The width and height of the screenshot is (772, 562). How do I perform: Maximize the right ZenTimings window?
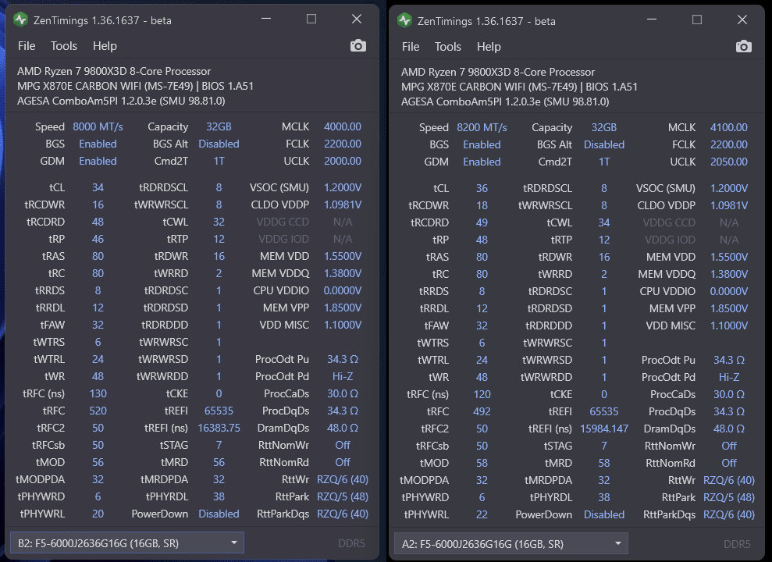[697, 20]
